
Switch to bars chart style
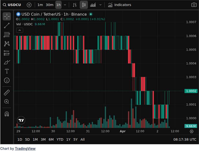(x=75, y=5)
